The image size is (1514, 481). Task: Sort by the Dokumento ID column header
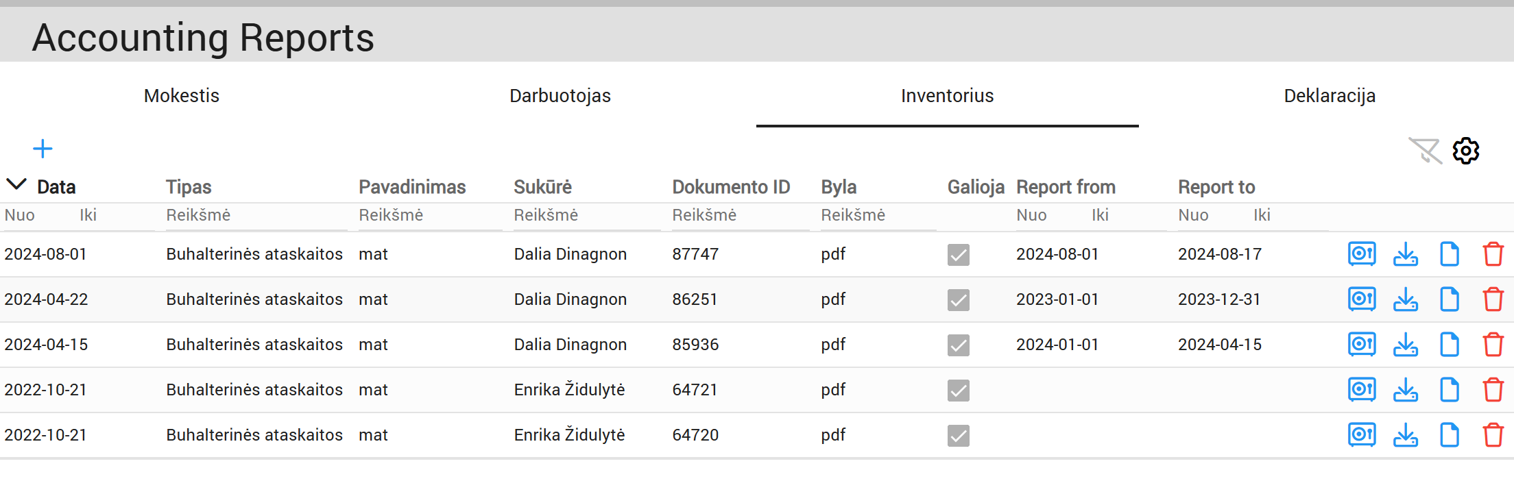tap(731, 187)
